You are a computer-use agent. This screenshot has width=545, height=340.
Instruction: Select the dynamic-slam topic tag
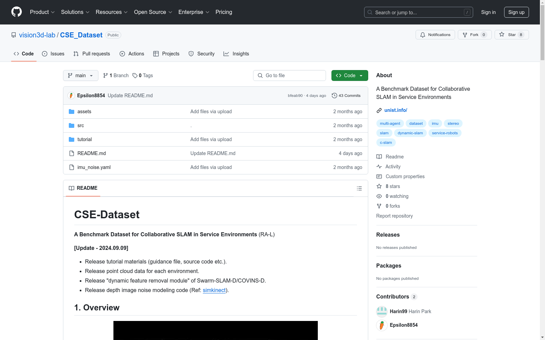(x=410, y=133)
